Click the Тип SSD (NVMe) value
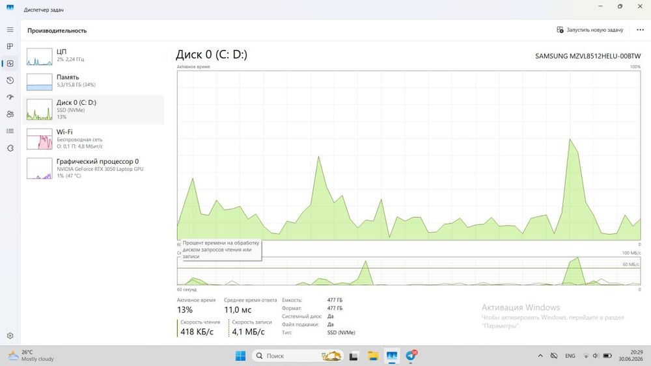The height and width of the screenshot is (366, 651). [341, 332]
